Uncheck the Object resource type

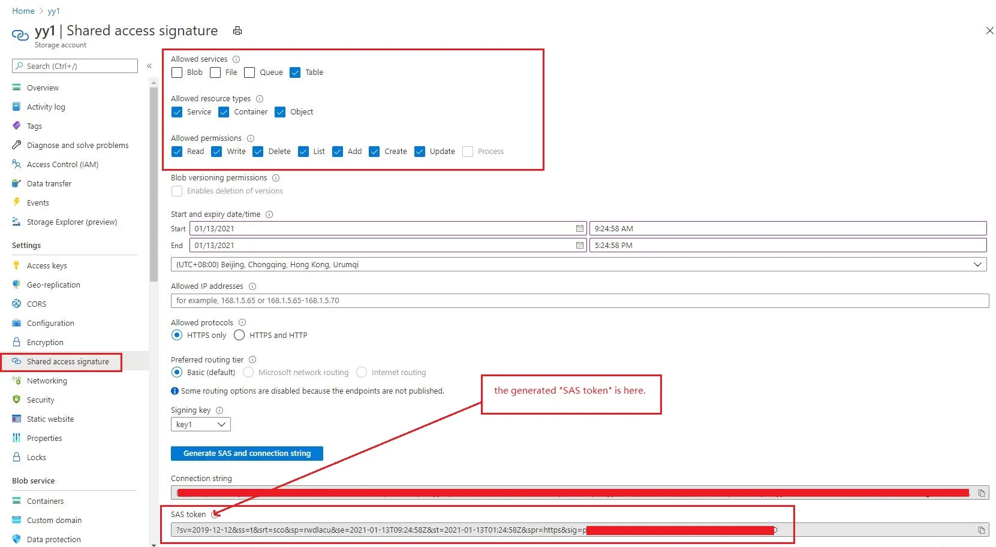pos(280,112)
